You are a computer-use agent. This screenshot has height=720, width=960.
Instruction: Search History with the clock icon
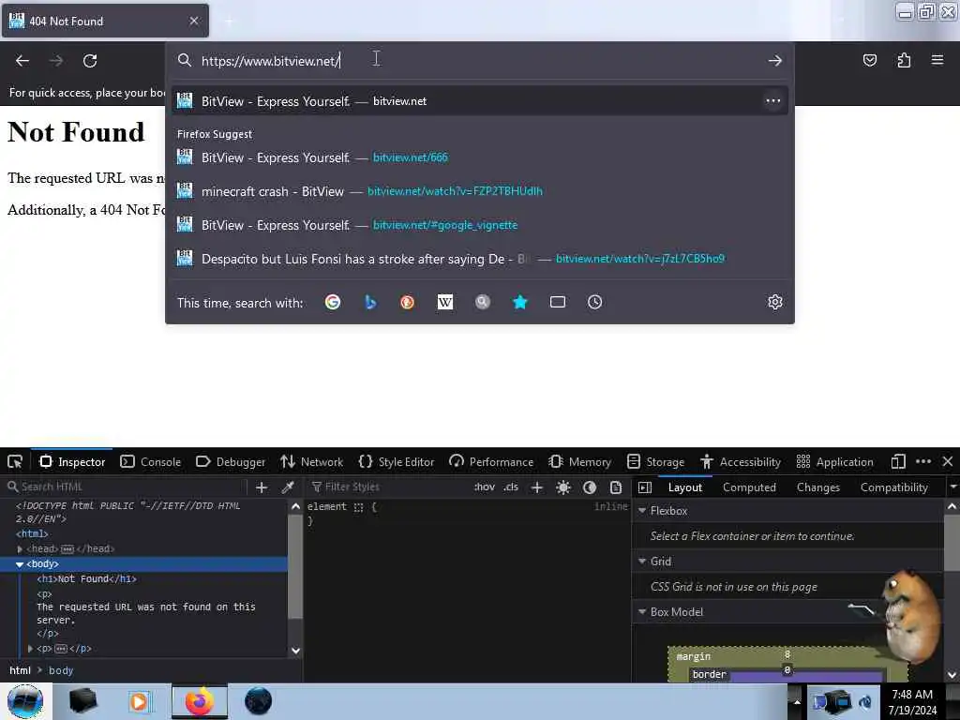click(594, 302)
